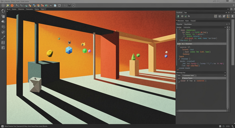Select the circular clock sidebar tool
Screen dimensions: 235x128
pos(3,27)
